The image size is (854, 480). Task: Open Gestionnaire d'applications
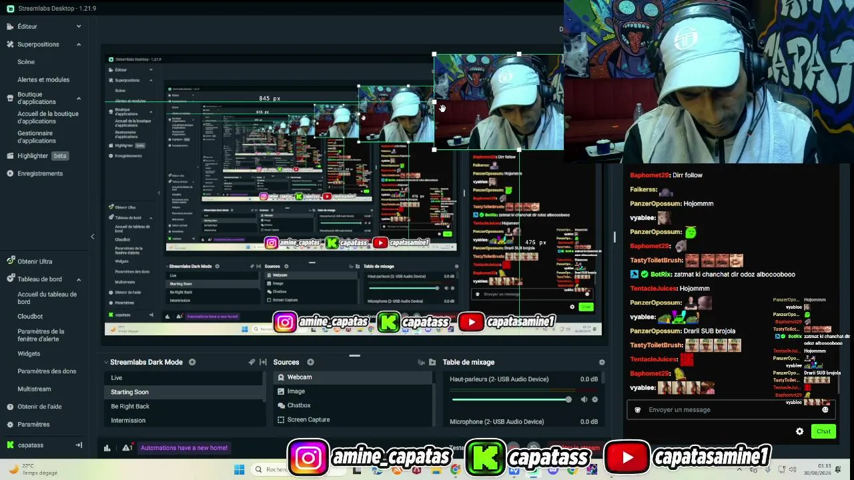pyautogui.click(x=37, y=137)
